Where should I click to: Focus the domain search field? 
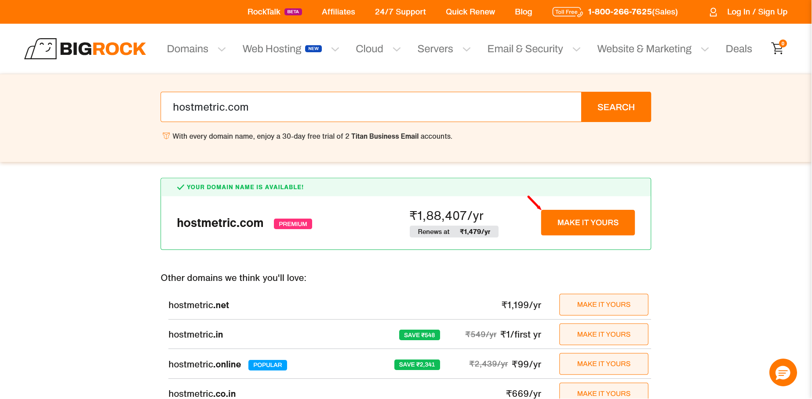(371, 107)
